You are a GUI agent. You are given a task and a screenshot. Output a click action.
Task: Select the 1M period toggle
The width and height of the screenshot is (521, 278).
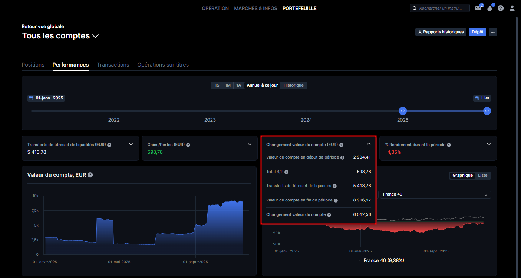point(228,85)
